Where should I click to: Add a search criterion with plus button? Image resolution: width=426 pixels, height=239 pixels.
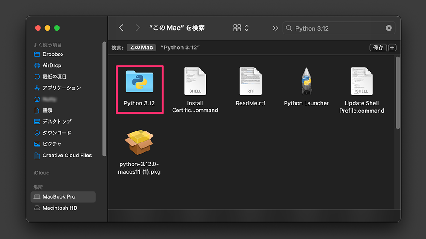392,48
